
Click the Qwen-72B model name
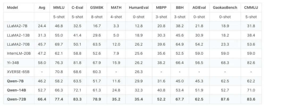[x=16, y=99]
